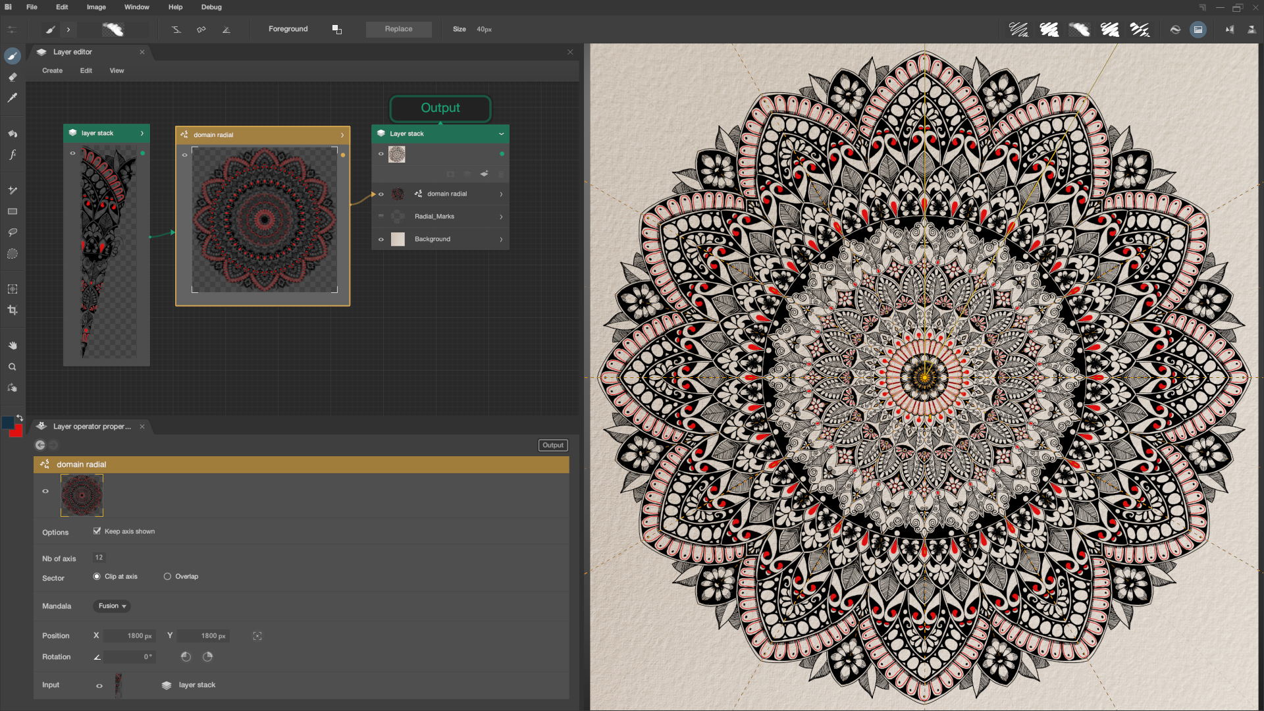Viewport: 1264px width, 711px height.
Task: Open the Window menu
Action: 137,7
